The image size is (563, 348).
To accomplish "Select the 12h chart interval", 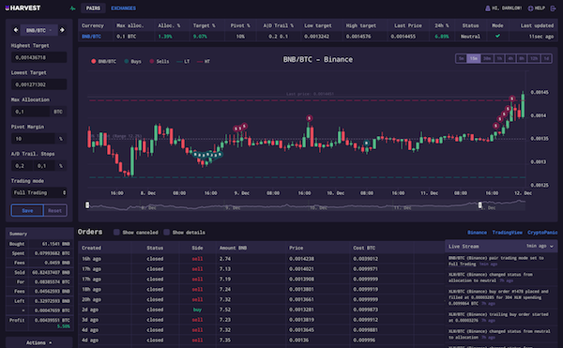I will coord(534,58).
